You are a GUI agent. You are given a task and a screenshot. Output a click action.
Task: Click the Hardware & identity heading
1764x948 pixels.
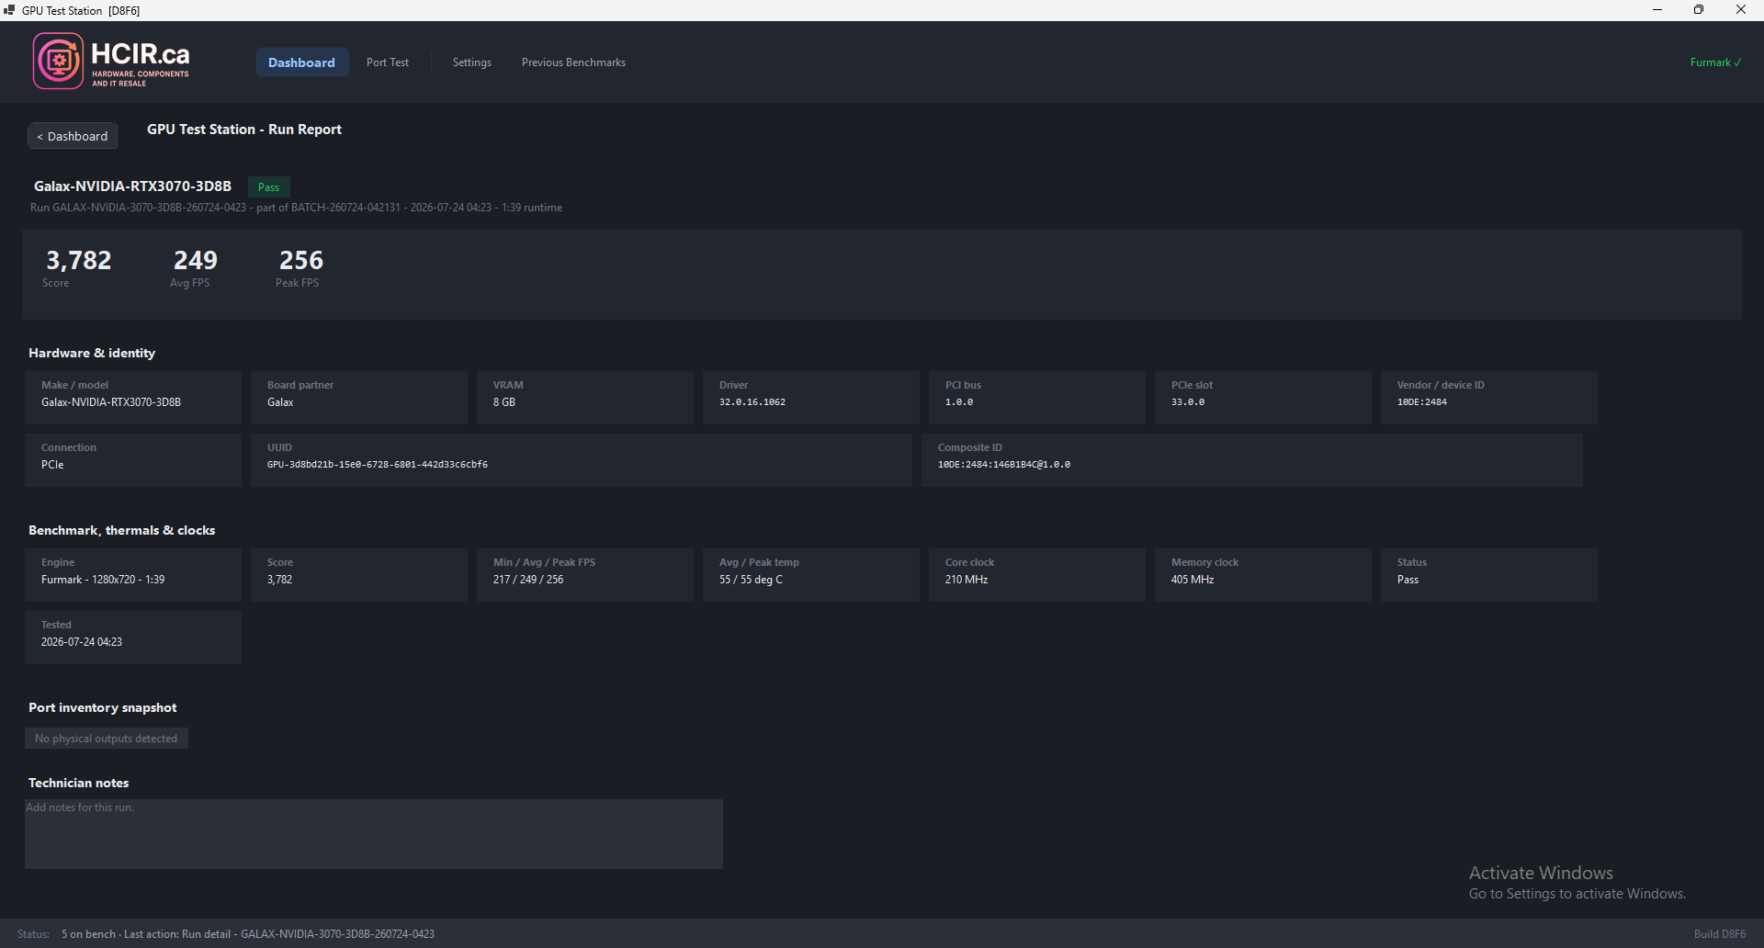click(92, 353)
